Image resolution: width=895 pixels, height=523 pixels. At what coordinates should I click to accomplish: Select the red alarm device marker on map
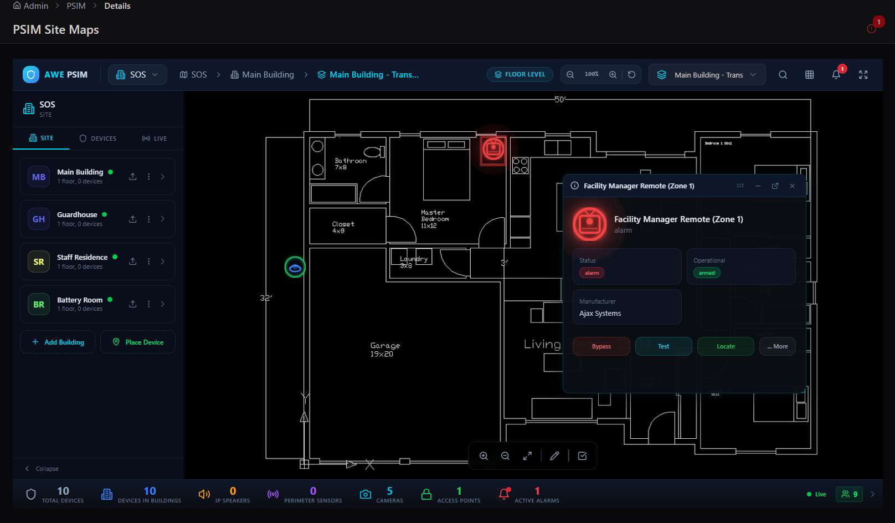coord(493,148)
